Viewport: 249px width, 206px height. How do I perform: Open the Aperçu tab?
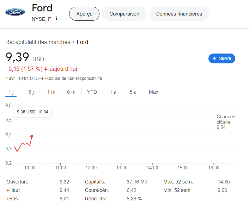(x=84, y=14)
